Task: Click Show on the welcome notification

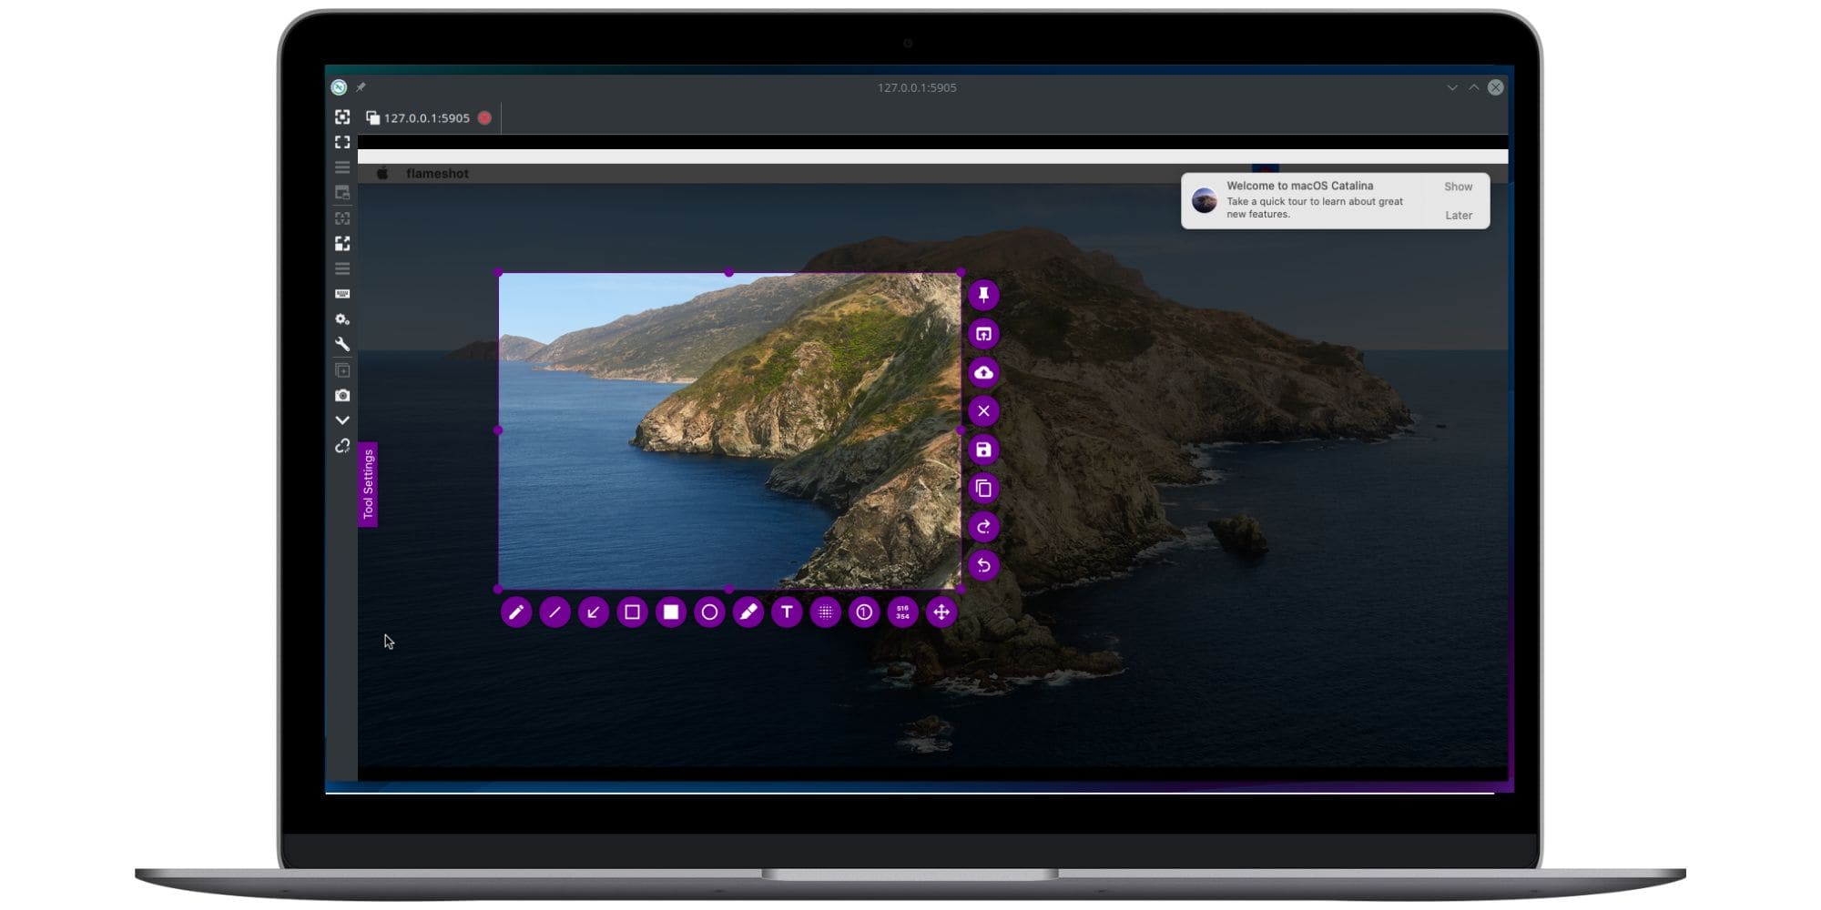Action: tap(1459, 186)
